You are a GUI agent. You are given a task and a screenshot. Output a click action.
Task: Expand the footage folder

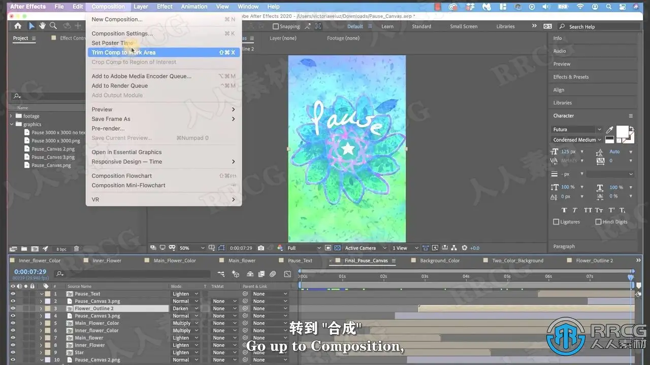[11, 116]
